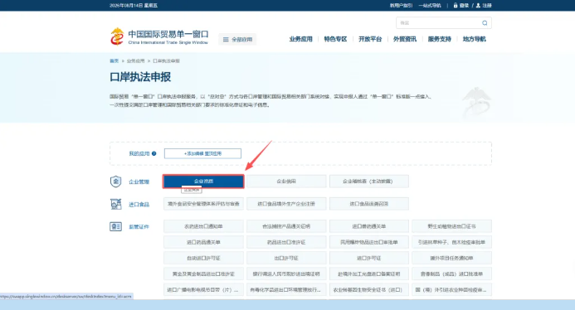Open the 全部应用 hamburger menu

237,39
